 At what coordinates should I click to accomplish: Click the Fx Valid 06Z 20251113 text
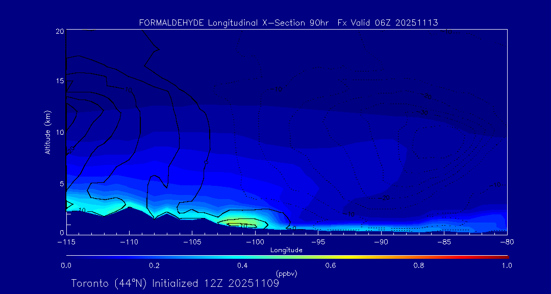pos(388,23)
